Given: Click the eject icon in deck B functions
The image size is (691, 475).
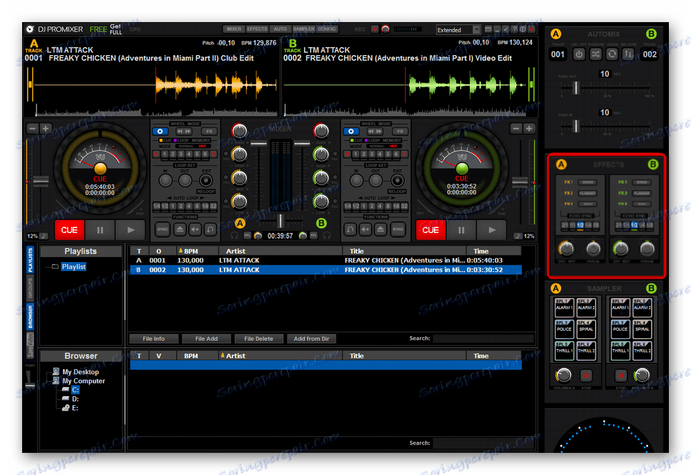Looking at the screenshot, I should point(381,230).
